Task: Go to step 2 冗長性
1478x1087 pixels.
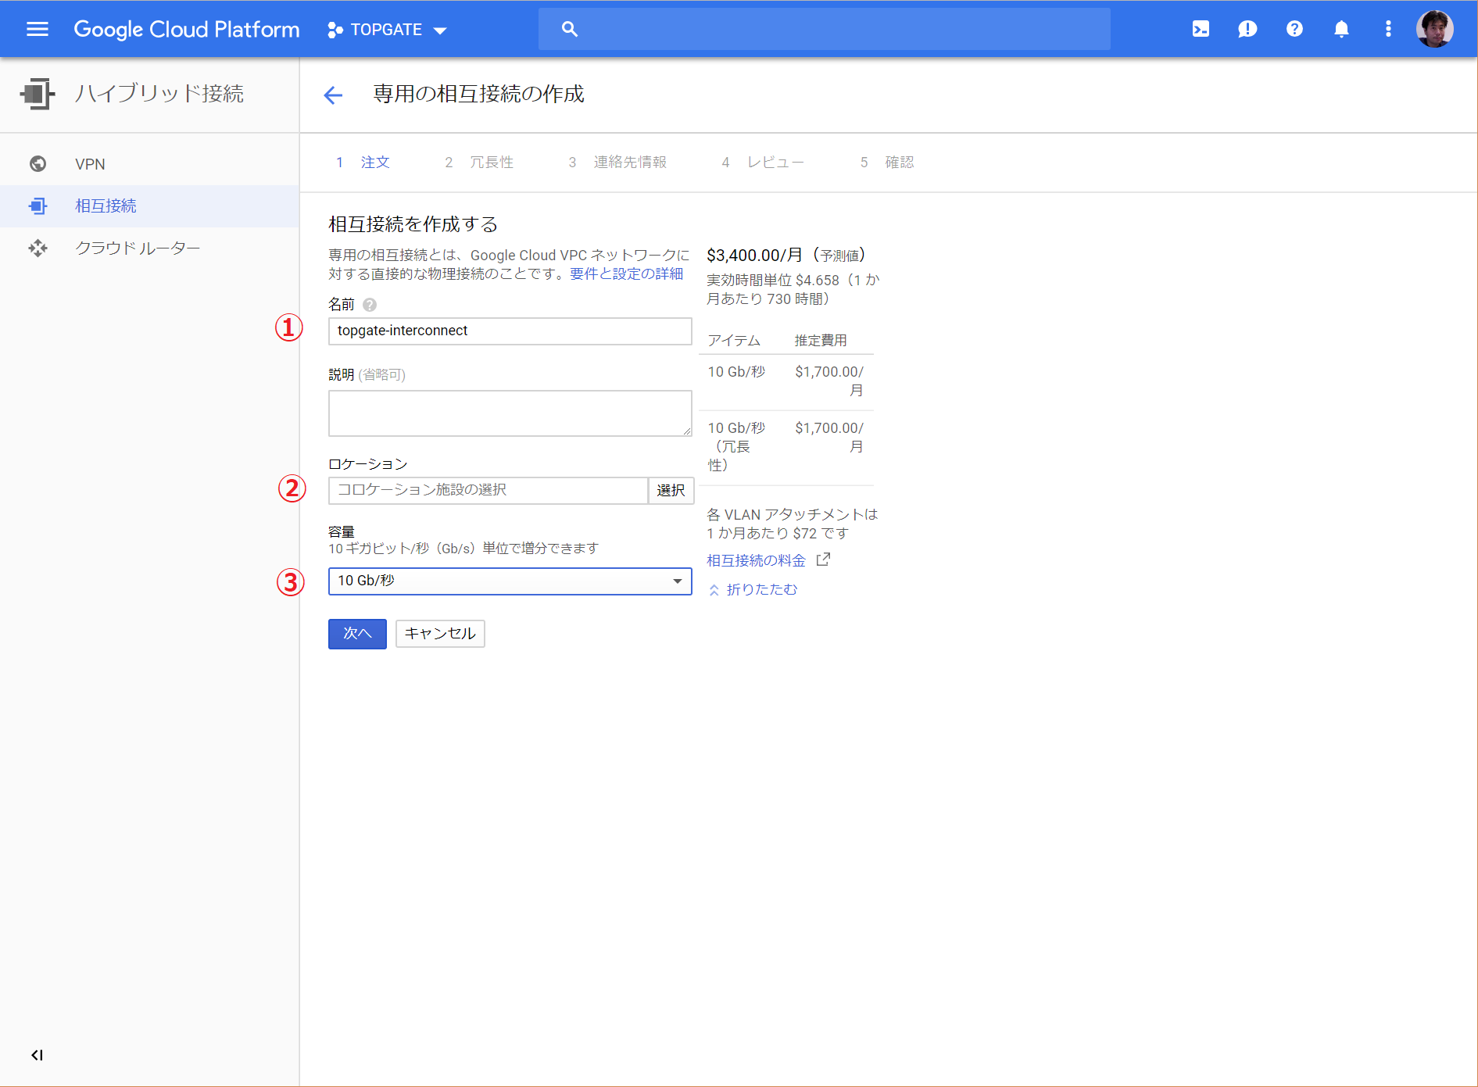Action: tap(491, 162)
